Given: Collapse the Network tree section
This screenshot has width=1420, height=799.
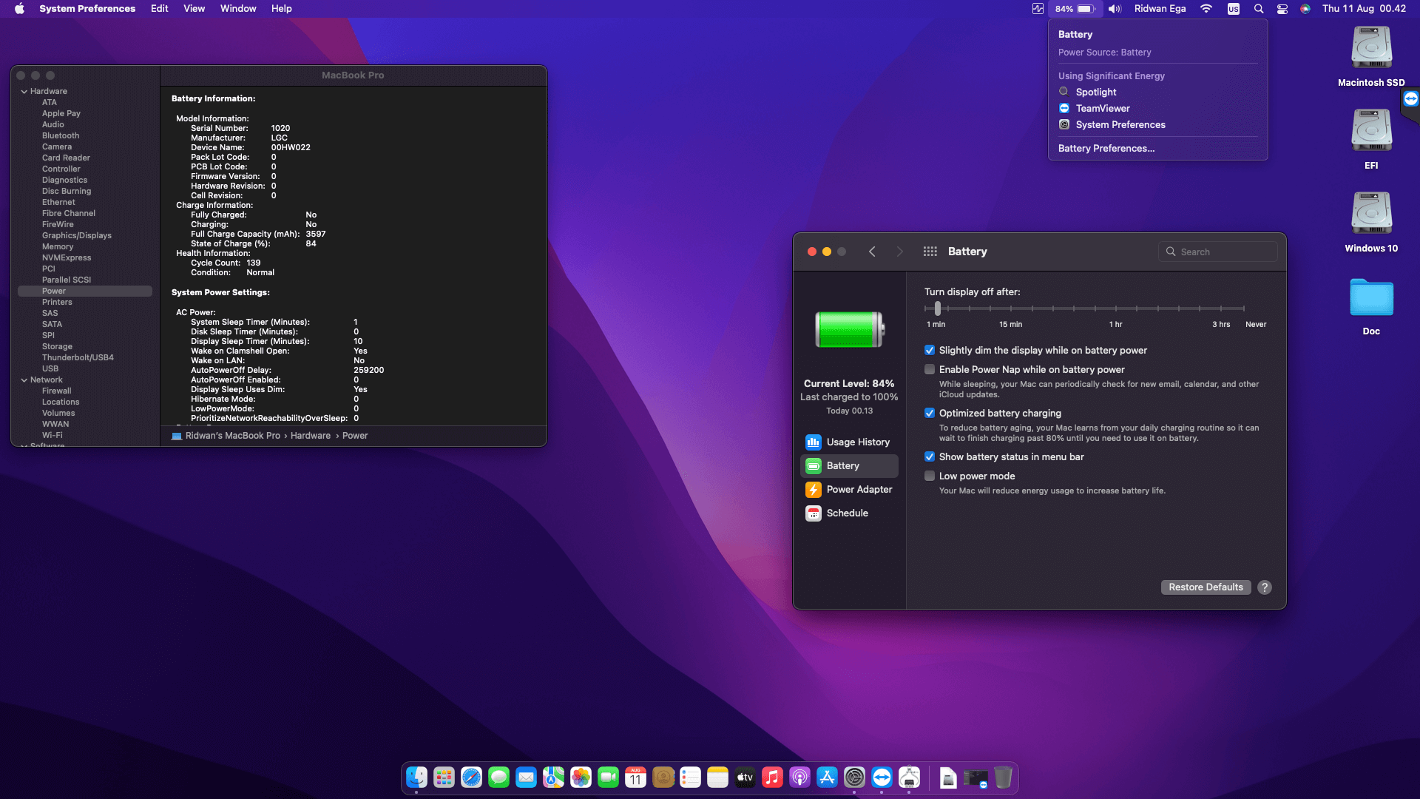Looking at the screenshot, I should coord(24,380).
